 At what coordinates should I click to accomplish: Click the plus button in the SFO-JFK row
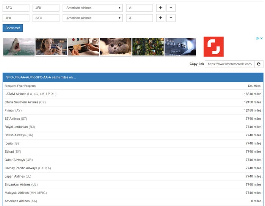click(x=161, y=8)
